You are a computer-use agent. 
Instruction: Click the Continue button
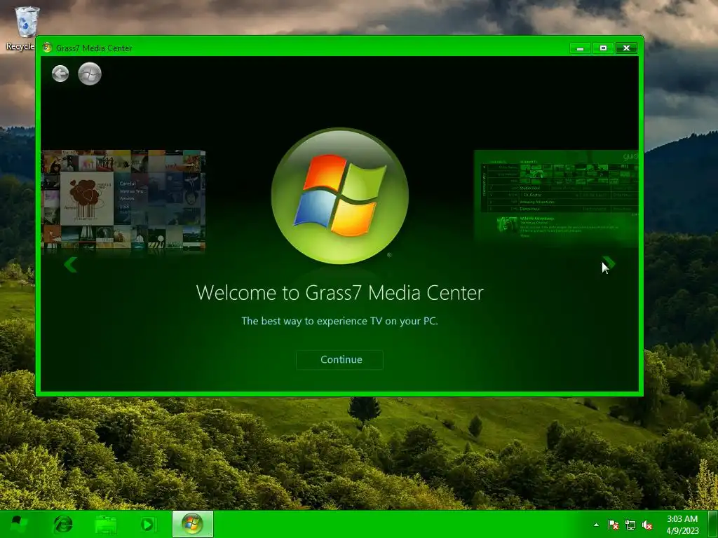point(339,359)
